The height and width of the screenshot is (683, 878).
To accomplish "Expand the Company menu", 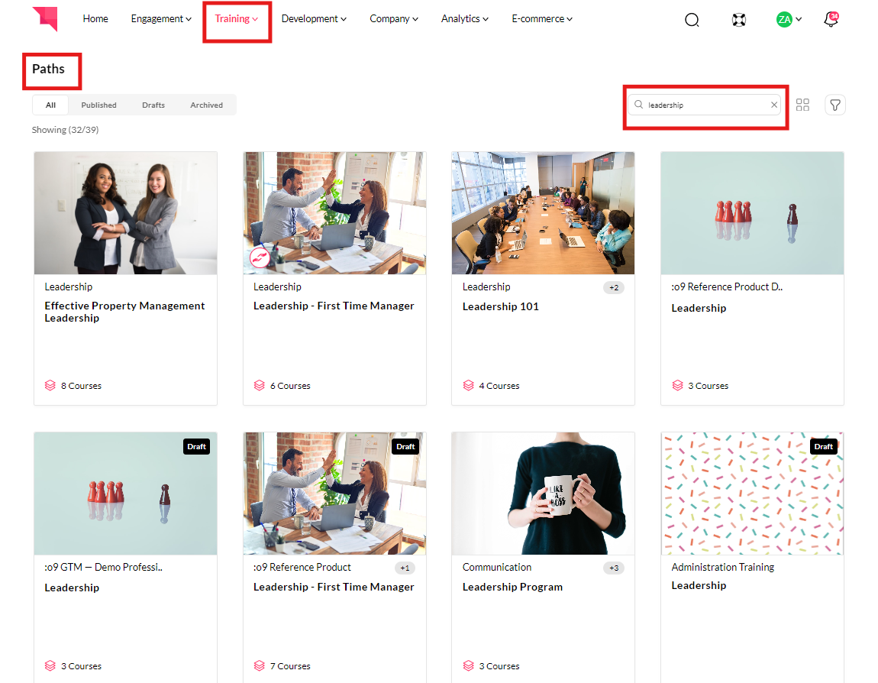I will pos(394,18).
